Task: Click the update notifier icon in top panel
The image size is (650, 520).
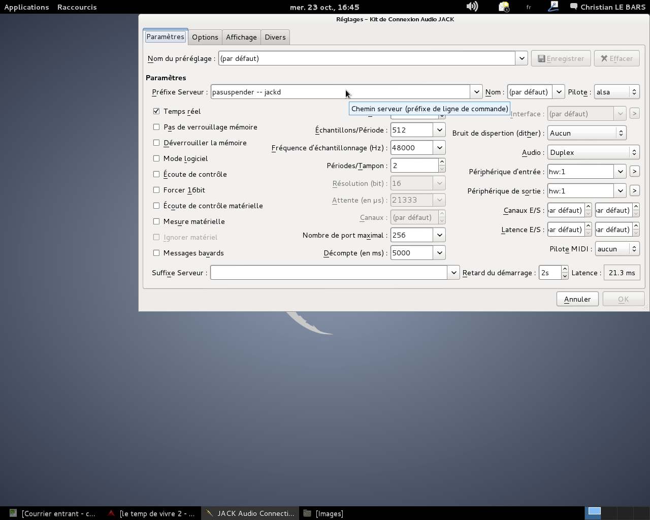Action: [503, 7]
